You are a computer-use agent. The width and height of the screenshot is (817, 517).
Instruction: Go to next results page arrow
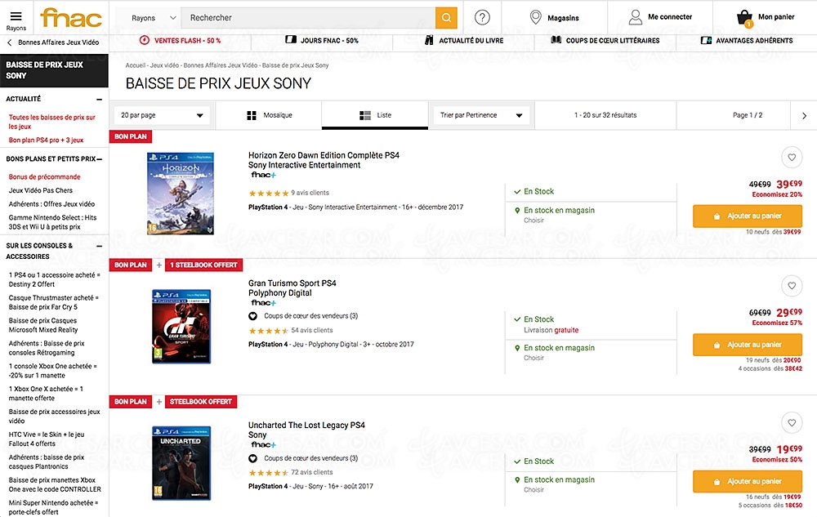804,116
